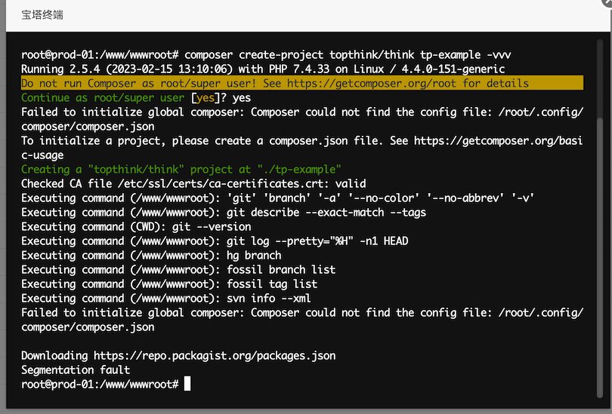This screenshot has height=414, width=612.
Task: Click the 宝塔终端 title text
Action: (x=42, y=15)
